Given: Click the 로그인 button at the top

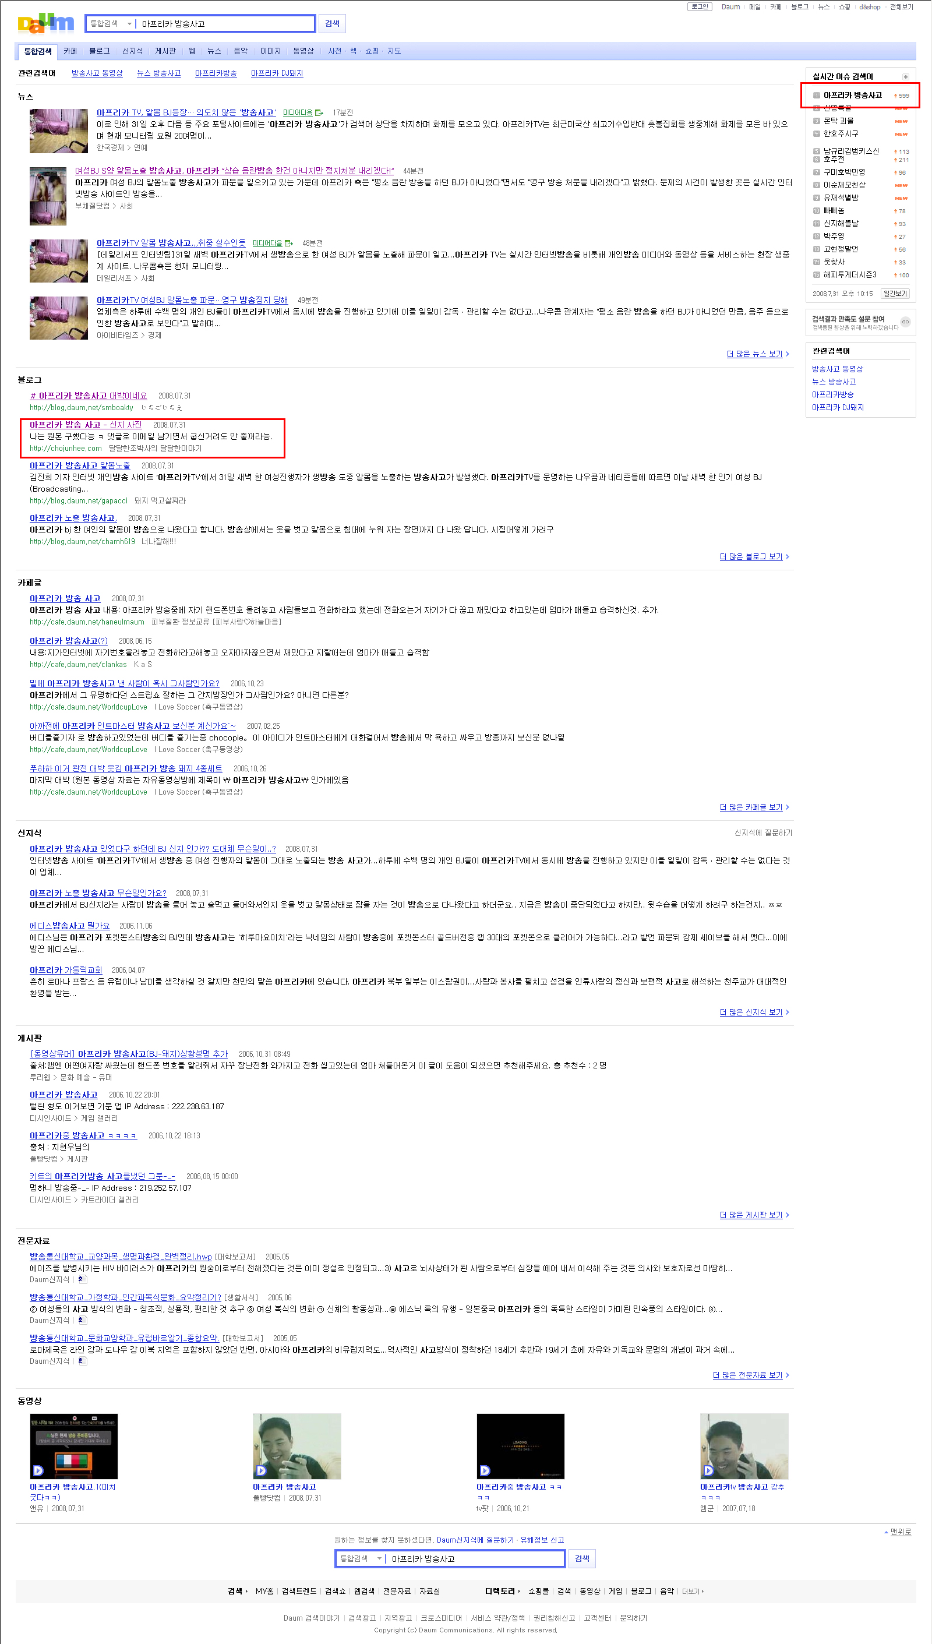Looking at the screenshot, I should [x=700, y=7].
